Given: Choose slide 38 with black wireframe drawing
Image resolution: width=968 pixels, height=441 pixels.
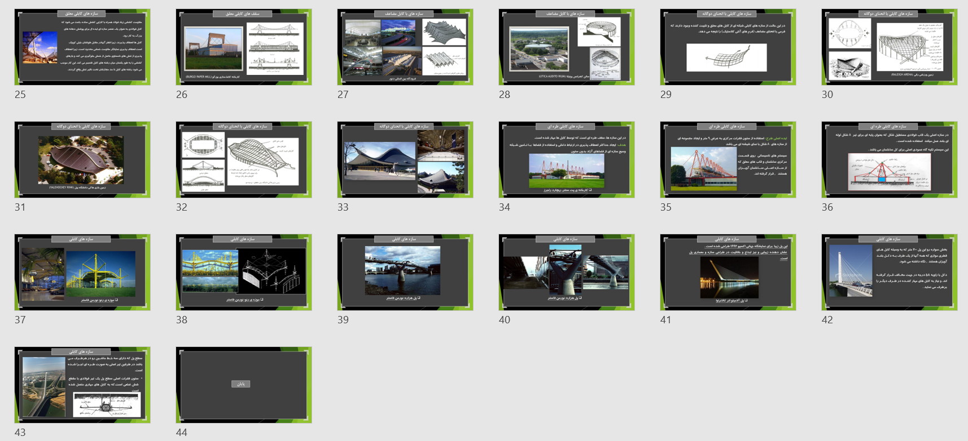Looking at the screenshot, I should pyautogui.click(x=244, y=273).
